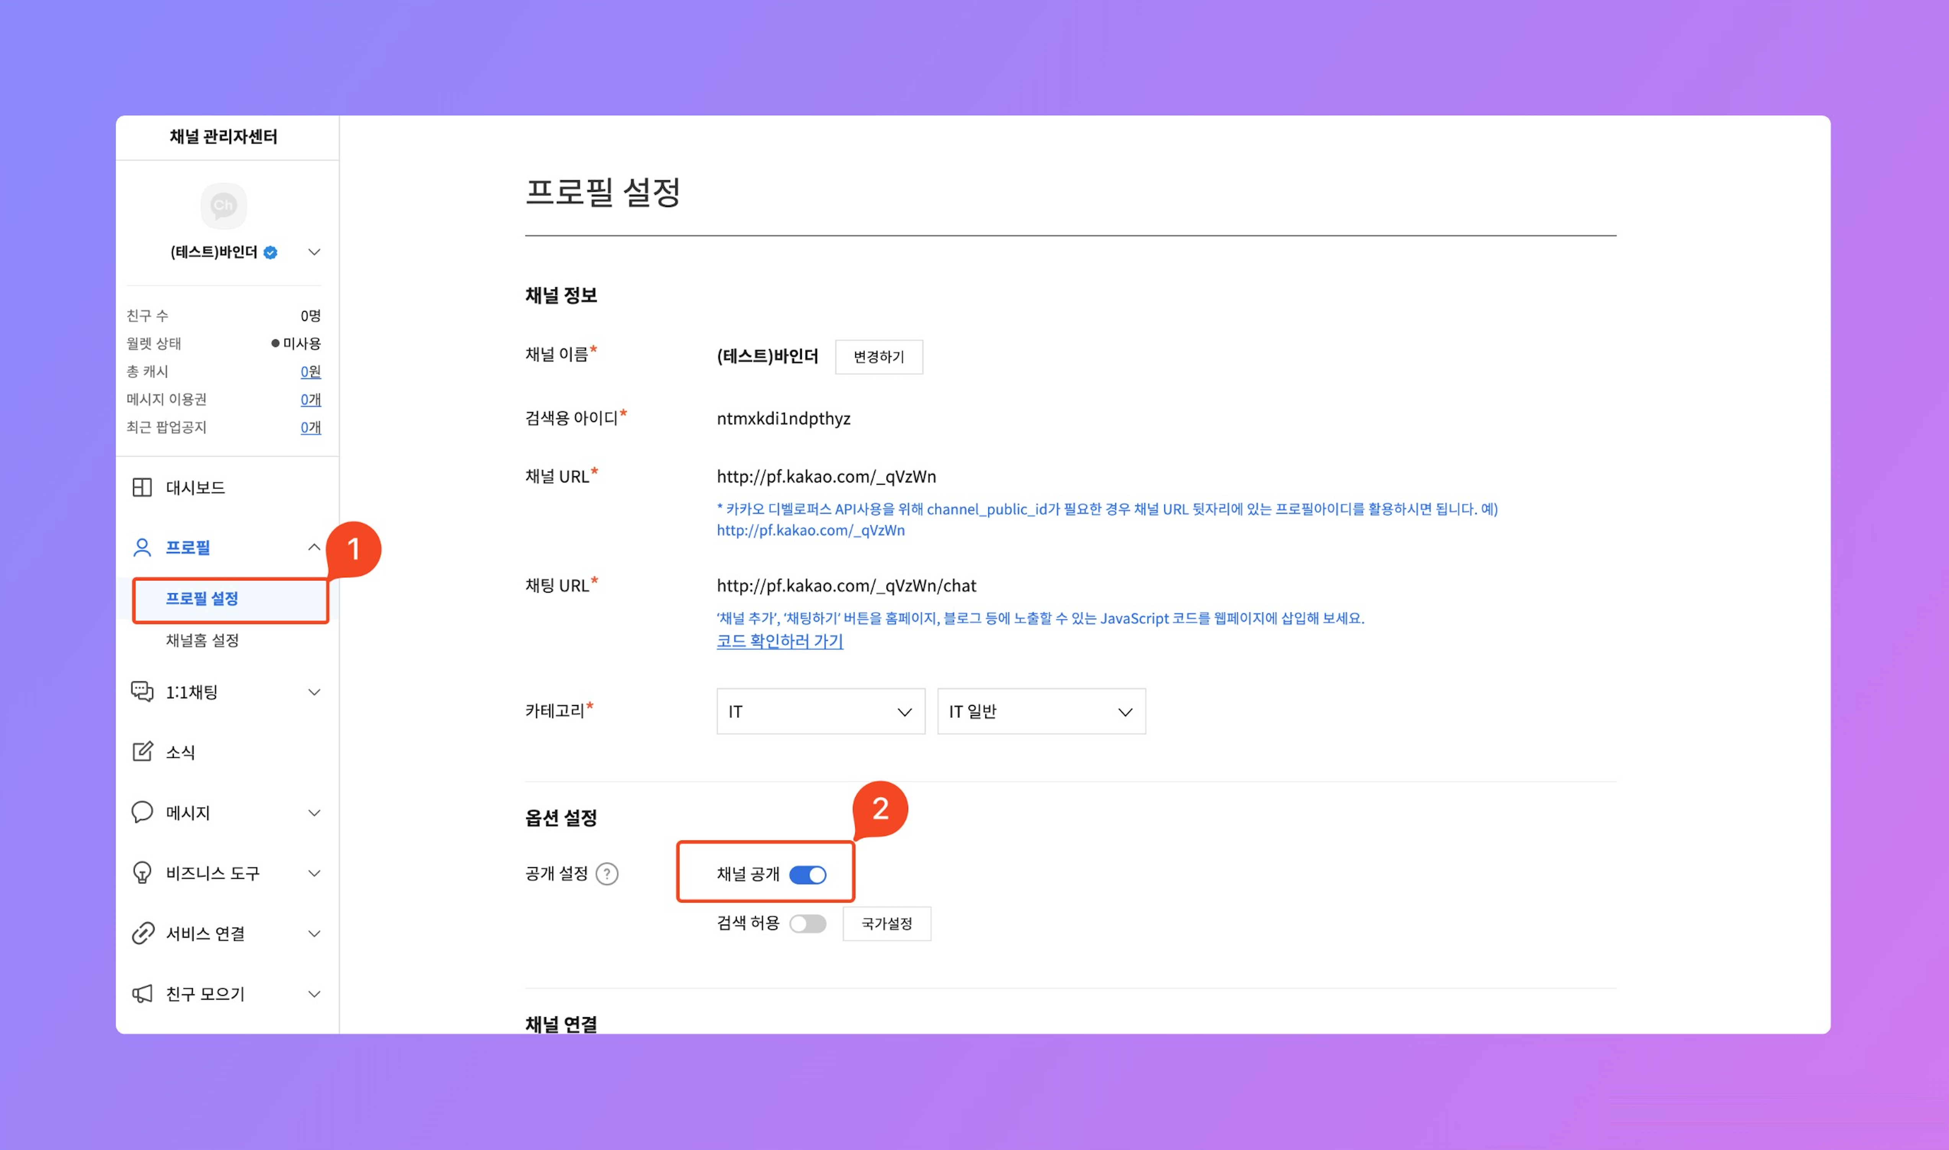Open the IT category dropdown

coord(820,711)
